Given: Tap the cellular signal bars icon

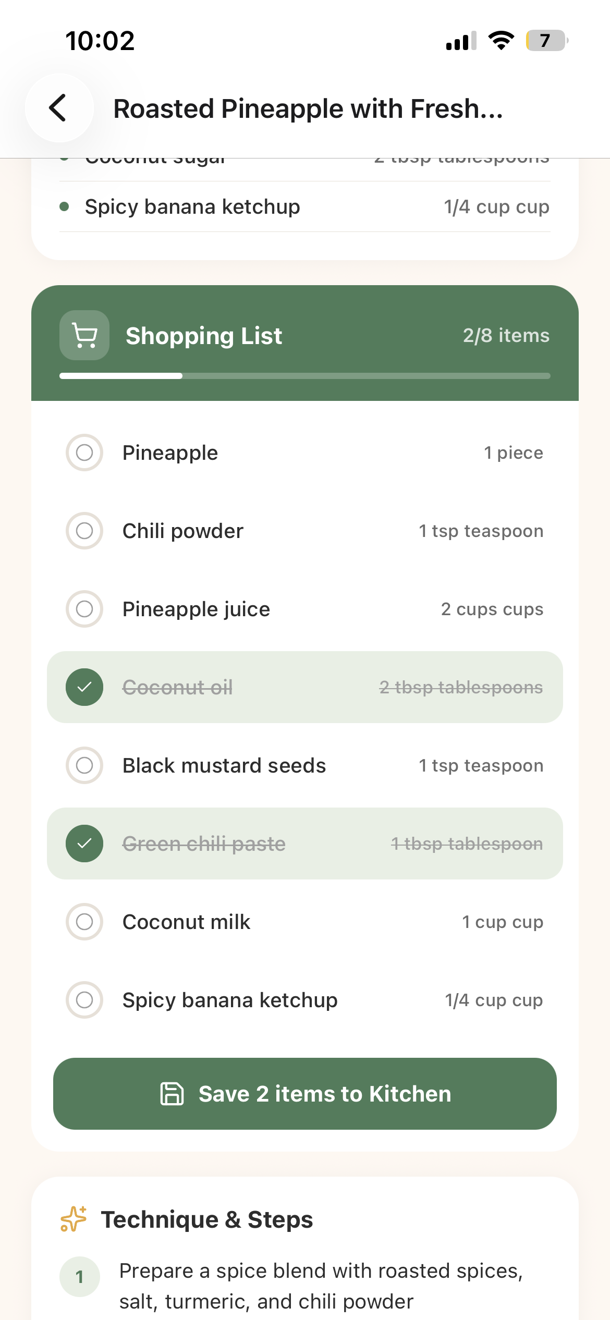Looking at the screenshot, I should (461, 41).
